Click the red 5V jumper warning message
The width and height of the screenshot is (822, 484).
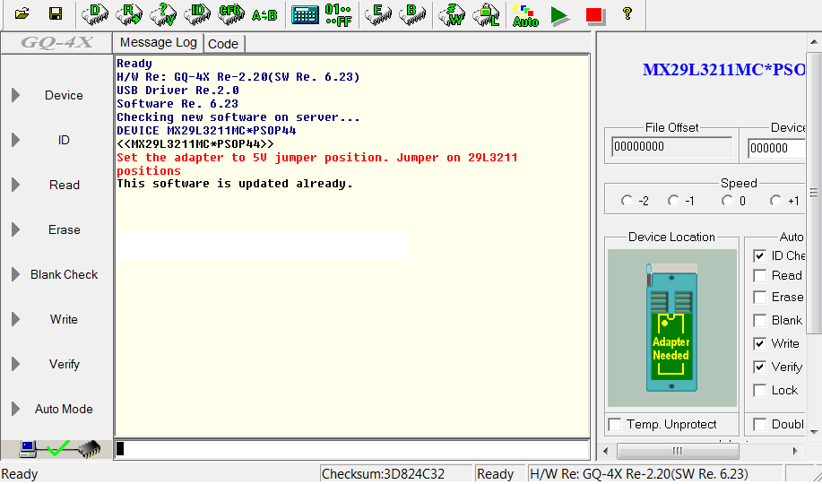[317, 164]
